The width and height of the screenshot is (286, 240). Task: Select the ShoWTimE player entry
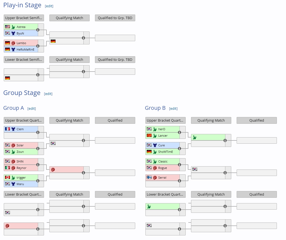point(166,152)
